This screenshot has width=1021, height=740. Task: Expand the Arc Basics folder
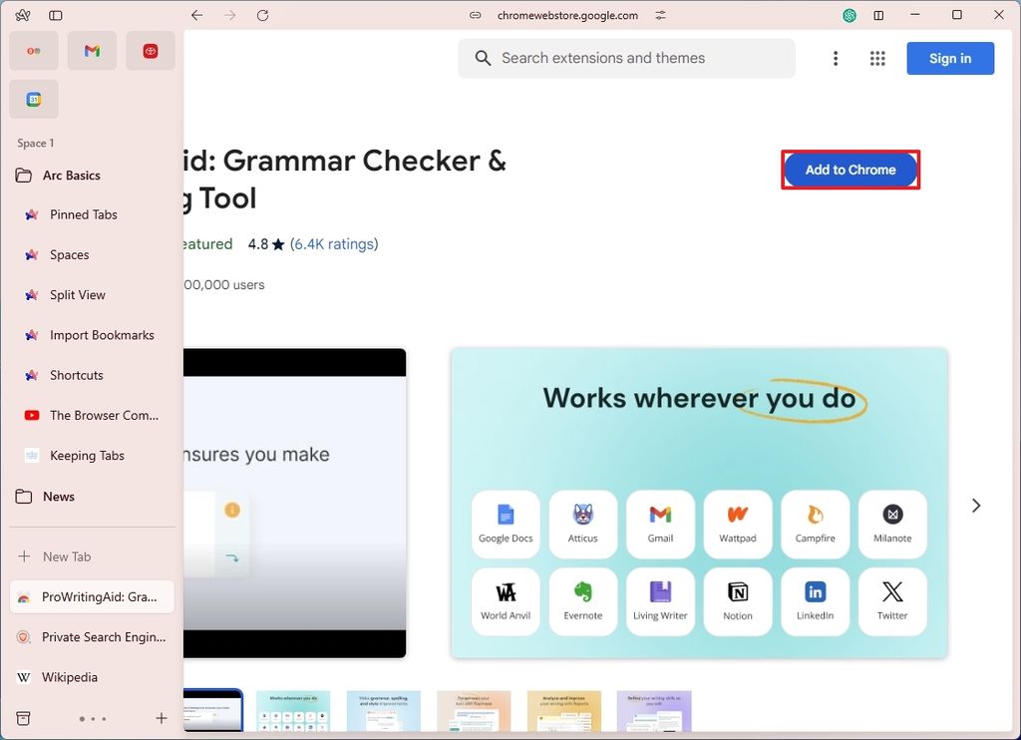69,175
